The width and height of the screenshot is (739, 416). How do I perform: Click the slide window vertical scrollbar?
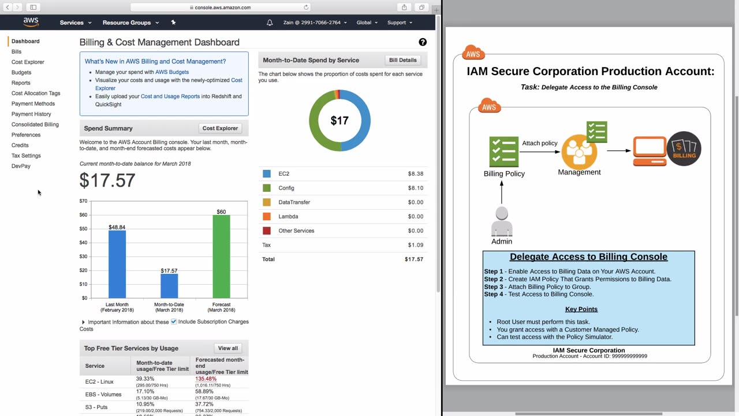736,206
